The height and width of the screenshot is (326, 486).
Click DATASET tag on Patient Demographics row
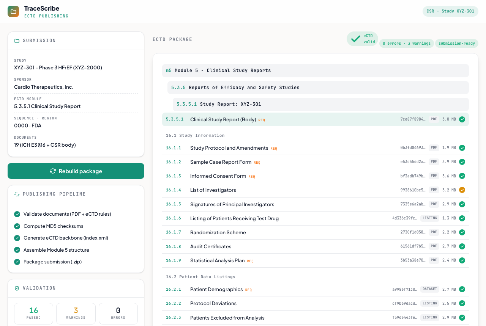point(430,289)
